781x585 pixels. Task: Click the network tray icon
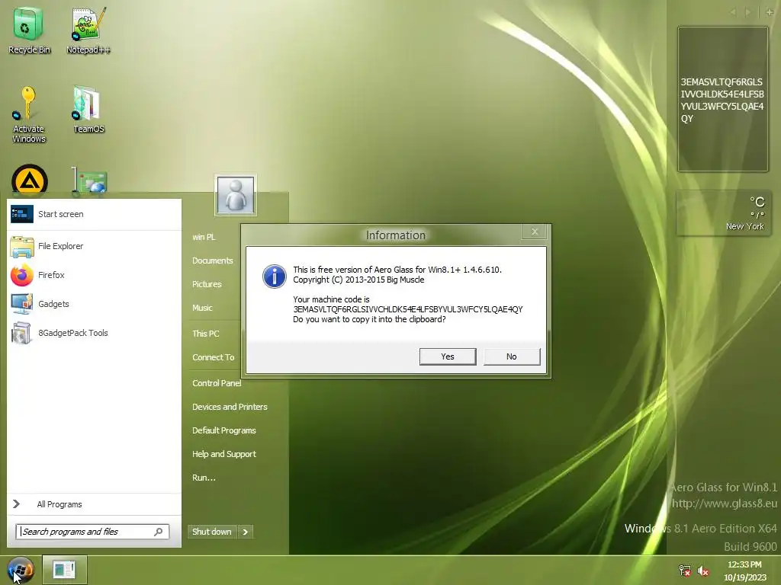tap(685, 571)
